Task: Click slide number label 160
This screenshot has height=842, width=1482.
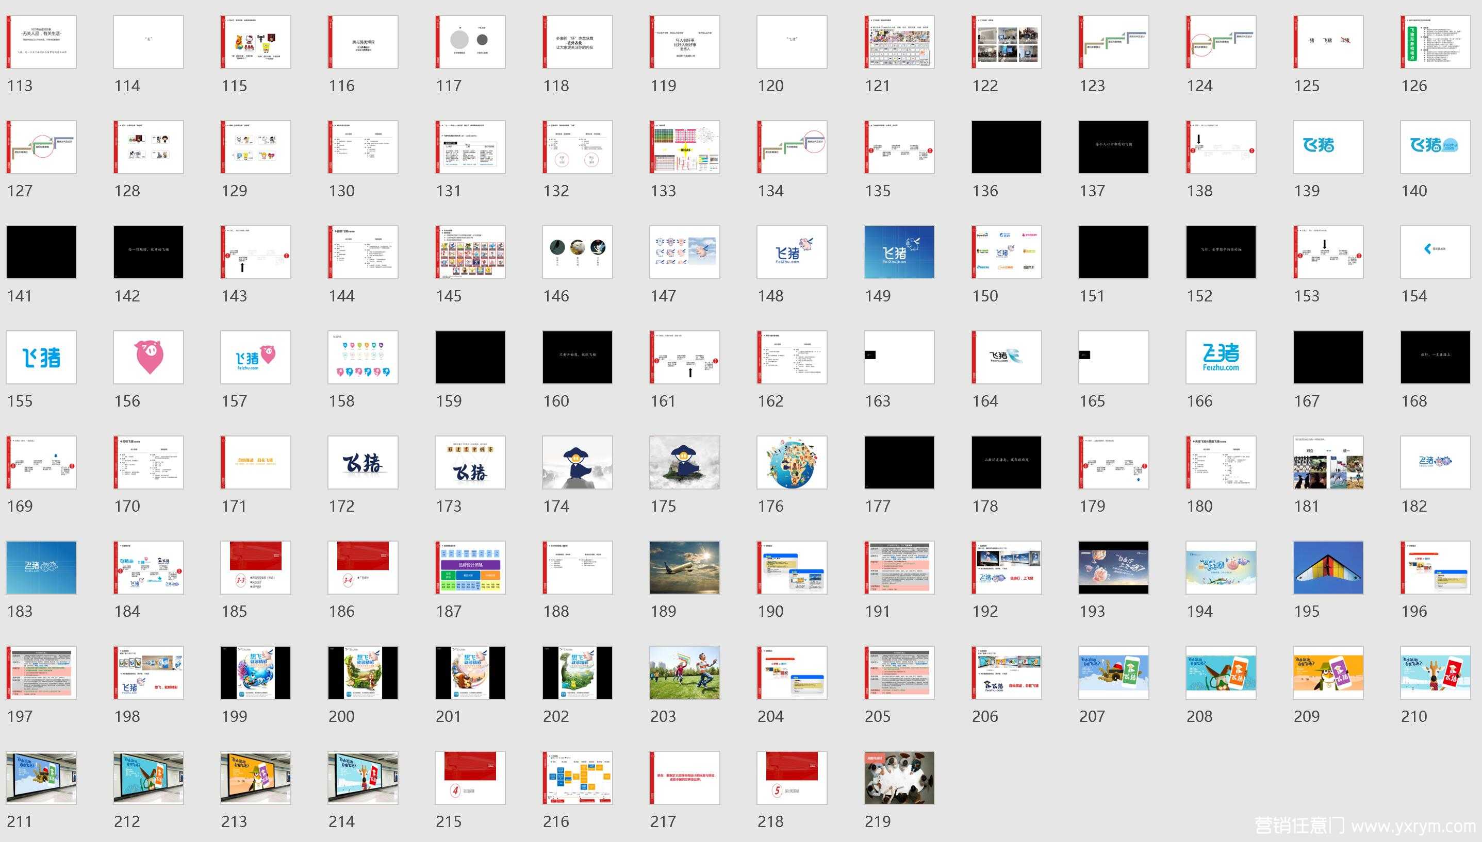Action: (x=556, y=401)
